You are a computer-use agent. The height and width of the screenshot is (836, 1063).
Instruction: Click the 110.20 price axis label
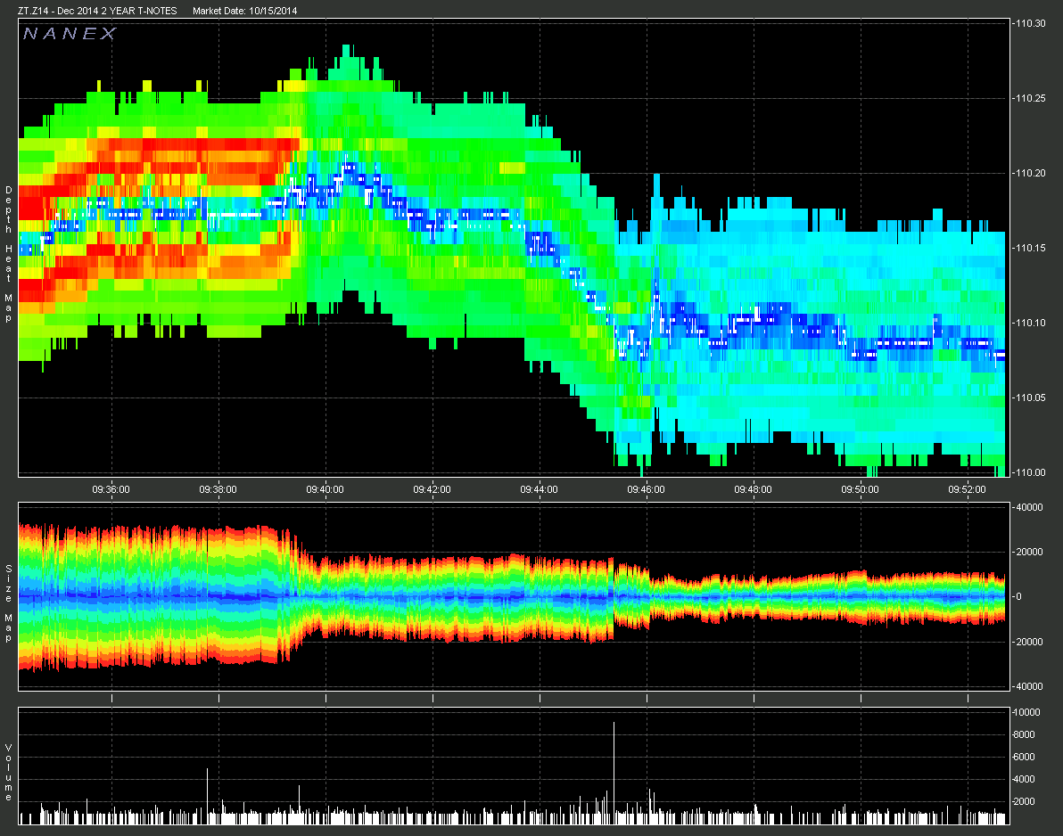point(1031,173)
